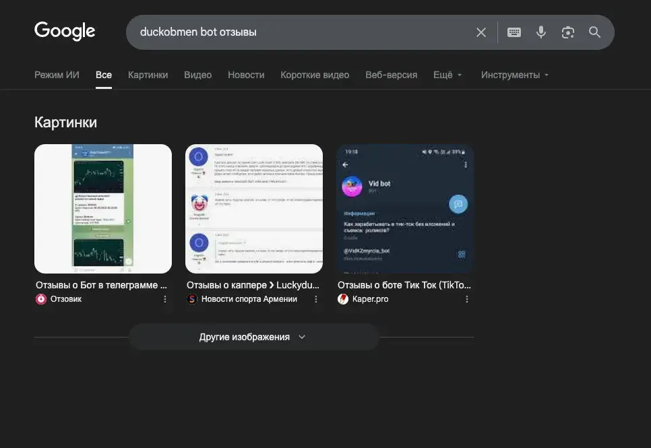The width and height of the screenshot is (651, 448).
Task: Click the Kaper.pro source name
Action: tap(371, 299)
